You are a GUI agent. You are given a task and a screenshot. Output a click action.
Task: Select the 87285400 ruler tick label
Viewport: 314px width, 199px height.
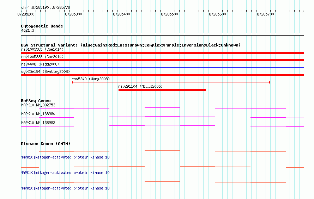click(x=121, y=14)
